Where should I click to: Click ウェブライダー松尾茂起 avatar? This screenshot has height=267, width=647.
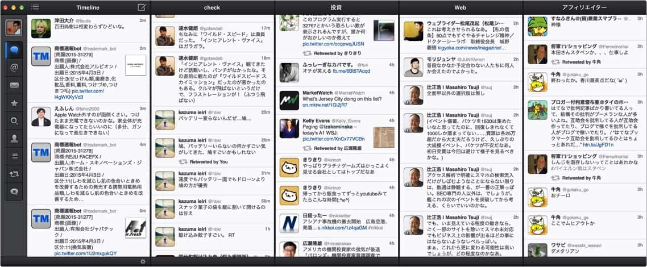[x=413, y=31]
